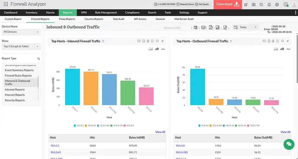
Task: Click the cyan 10.5.5.1 inbound bar
Action: coord(72,87)
